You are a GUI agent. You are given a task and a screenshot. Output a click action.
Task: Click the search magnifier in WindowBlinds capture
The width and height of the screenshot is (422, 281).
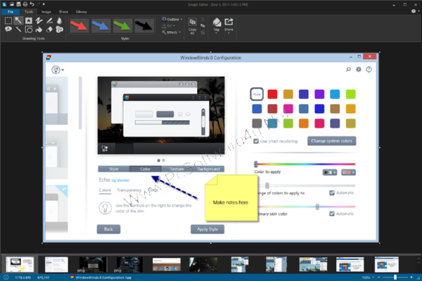[348, 70]
